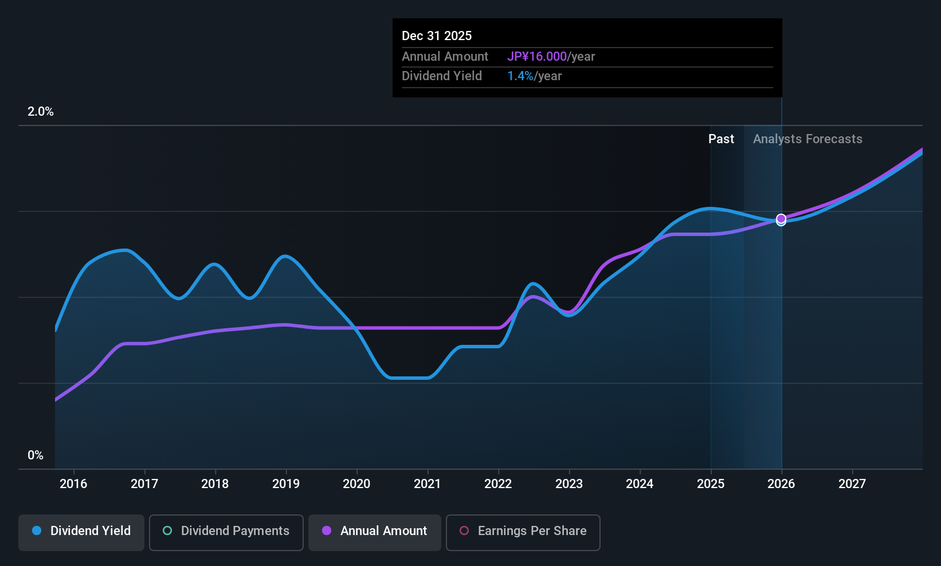Screen dimensions: 941x566
Task: Click the 2027 x-axis year label
Action: coord(852,484)
